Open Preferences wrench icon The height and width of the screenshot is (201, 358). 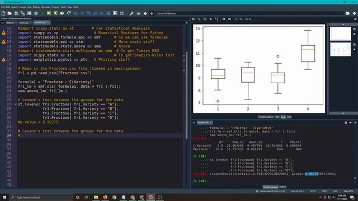132,13
